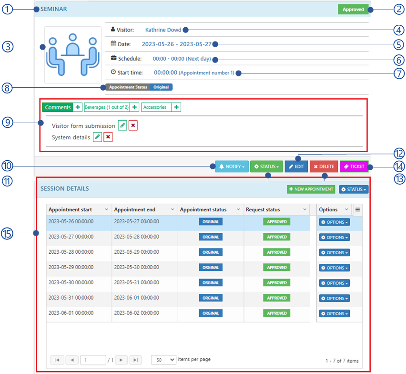Go to the next page of results
This screenshot has height=374, width=406.
[x=121, y=360]
